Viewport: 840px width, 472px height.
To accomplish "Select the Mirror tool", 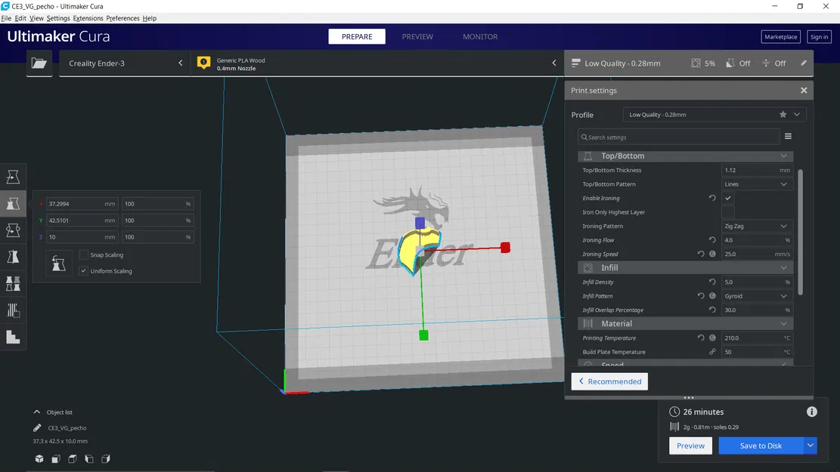I will [13, 257].
